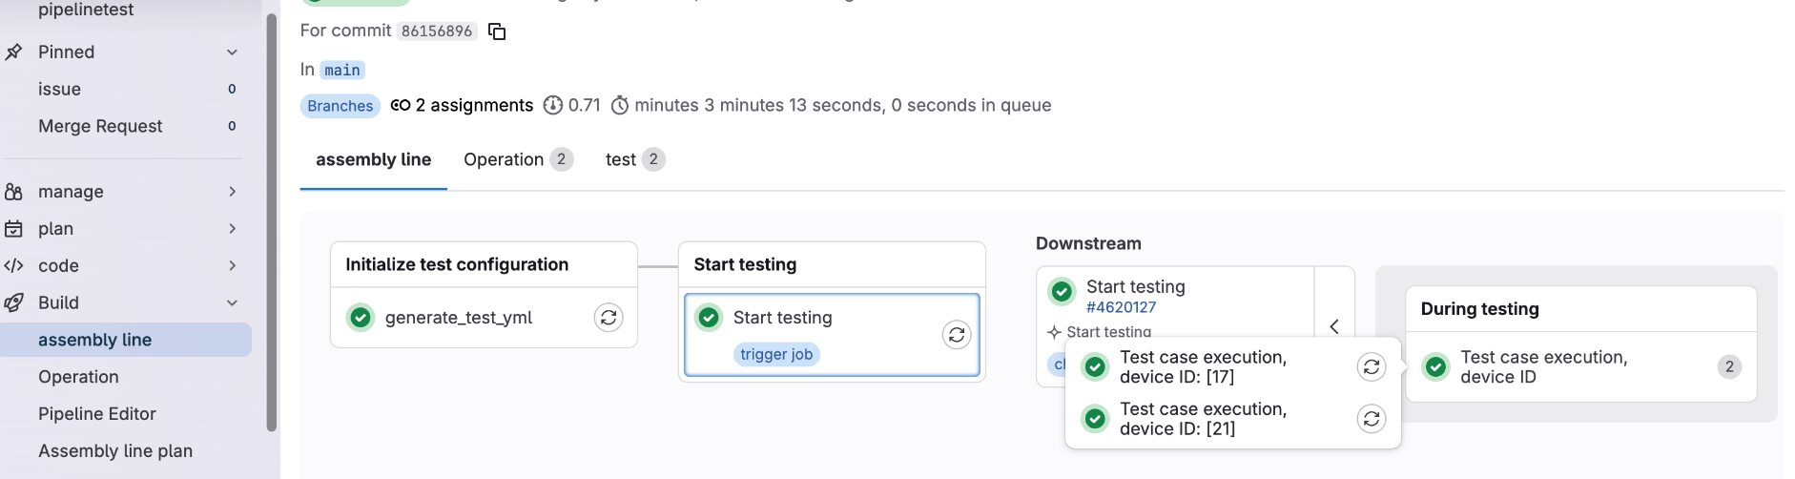Collapse the downstream pipeline arrow
The width and height of the screenshot is (1795, 479).
(1334, 326)
